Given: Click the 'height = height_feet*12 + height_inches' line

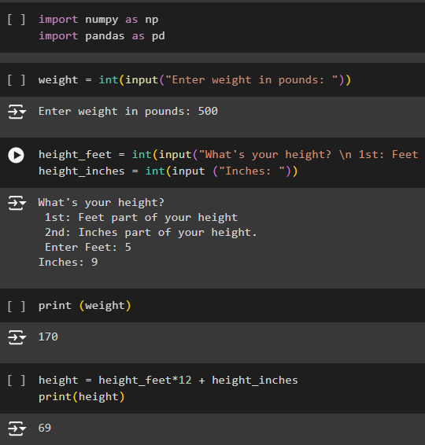Looking at the screenshot, I should coord(168,380).
